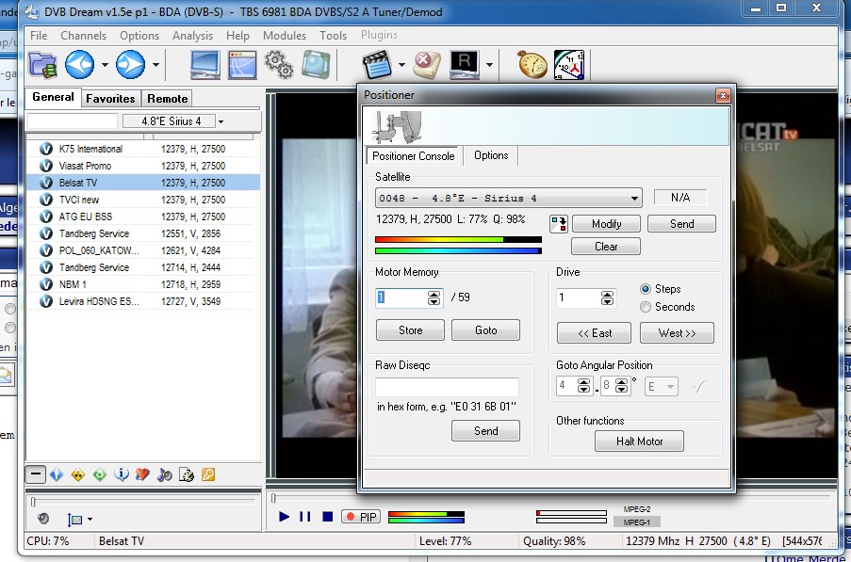Switch to the Remote tab

pyautogui.click(x=167, y=99)
